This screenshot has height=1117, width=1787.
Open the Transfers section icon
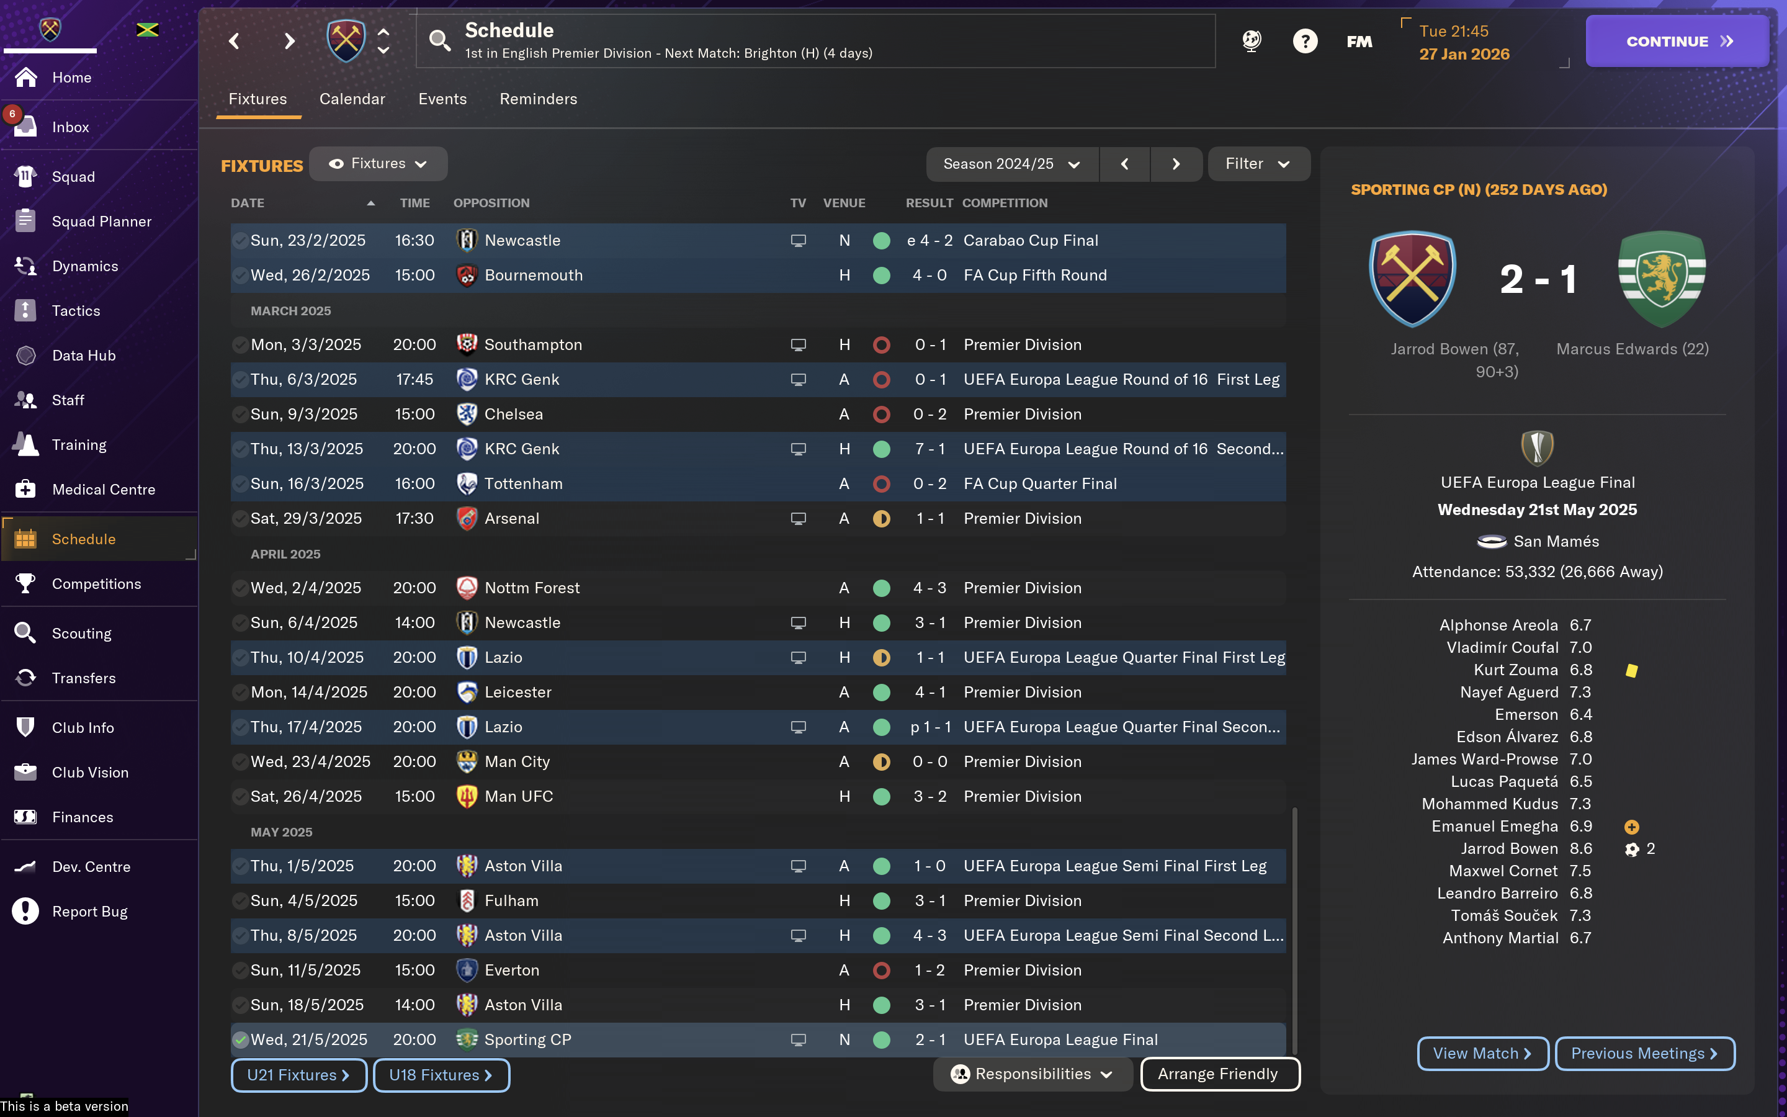(26, 678)
